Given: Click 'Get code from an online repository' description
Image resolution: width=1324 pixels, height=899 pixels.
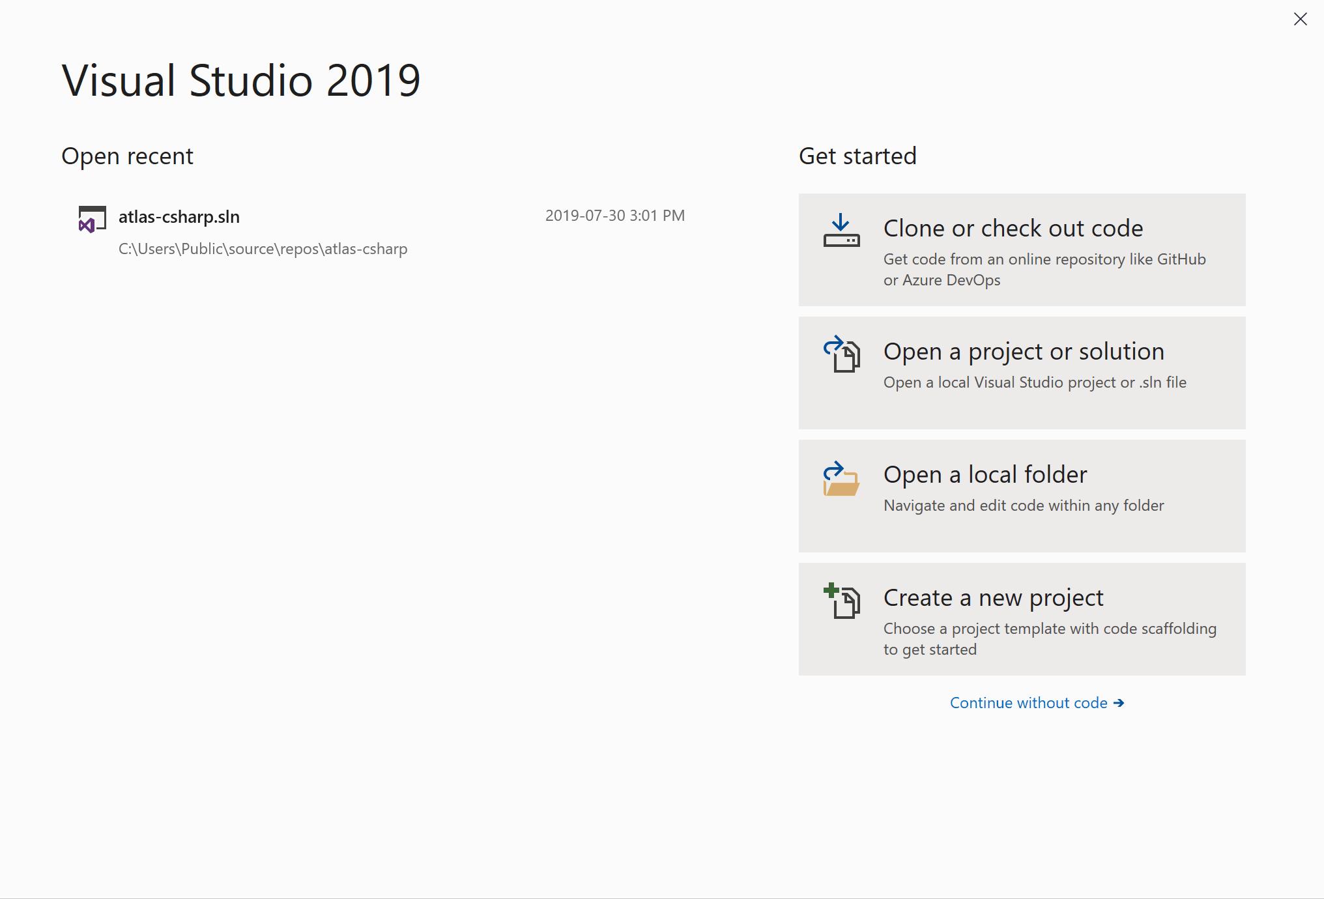Looking at the screenshot, I should 1044,270.
